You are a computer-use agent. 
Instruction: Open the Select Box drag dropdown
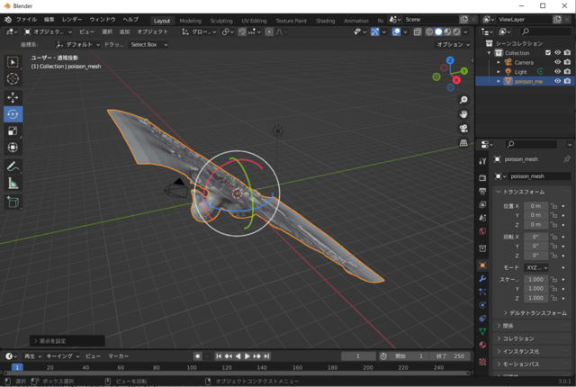[x=148, y=44]
